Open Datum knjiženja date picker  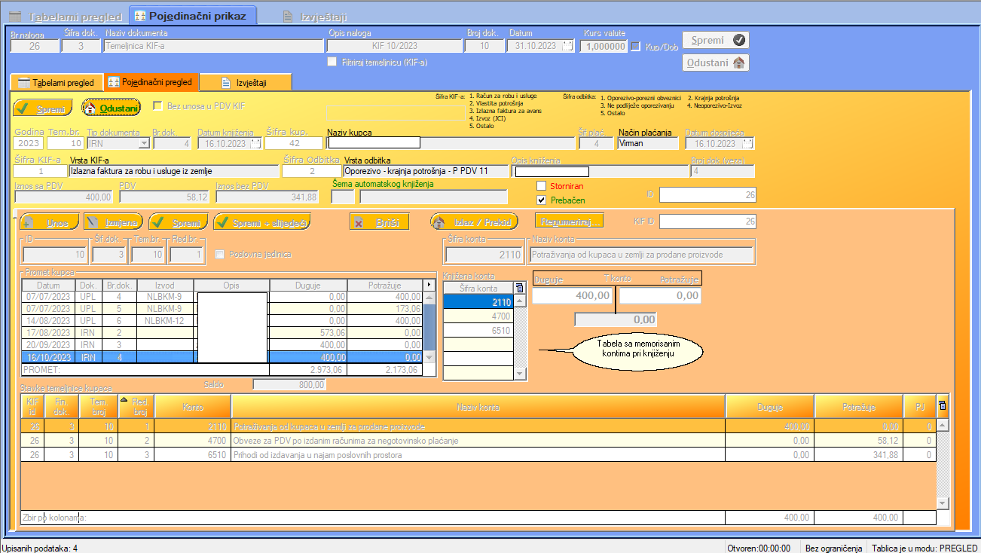click(255, 143)
